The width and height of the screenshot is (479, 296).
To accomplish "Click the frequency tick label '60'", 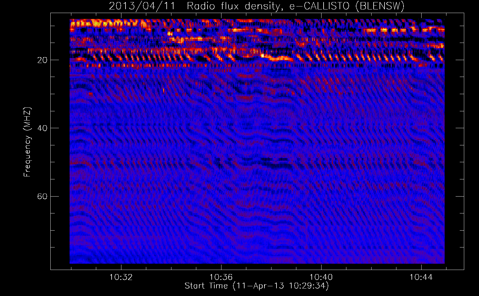I will 42,196.
